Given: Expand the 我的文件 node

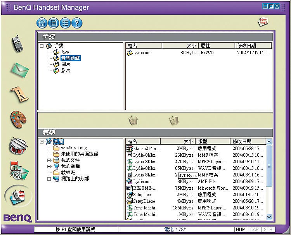Looking at the screenshot, I should coord(49,160).
